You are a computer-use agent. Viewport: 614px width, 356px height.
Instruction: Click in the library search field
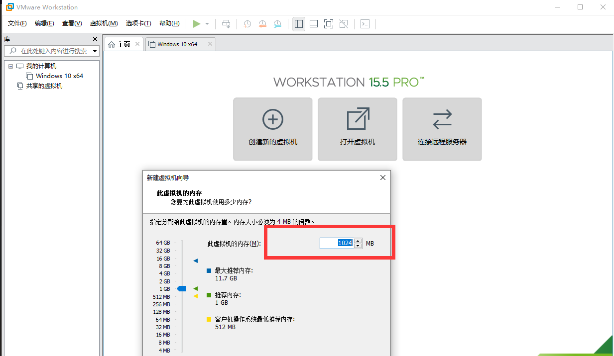click(x=52, y=51)
